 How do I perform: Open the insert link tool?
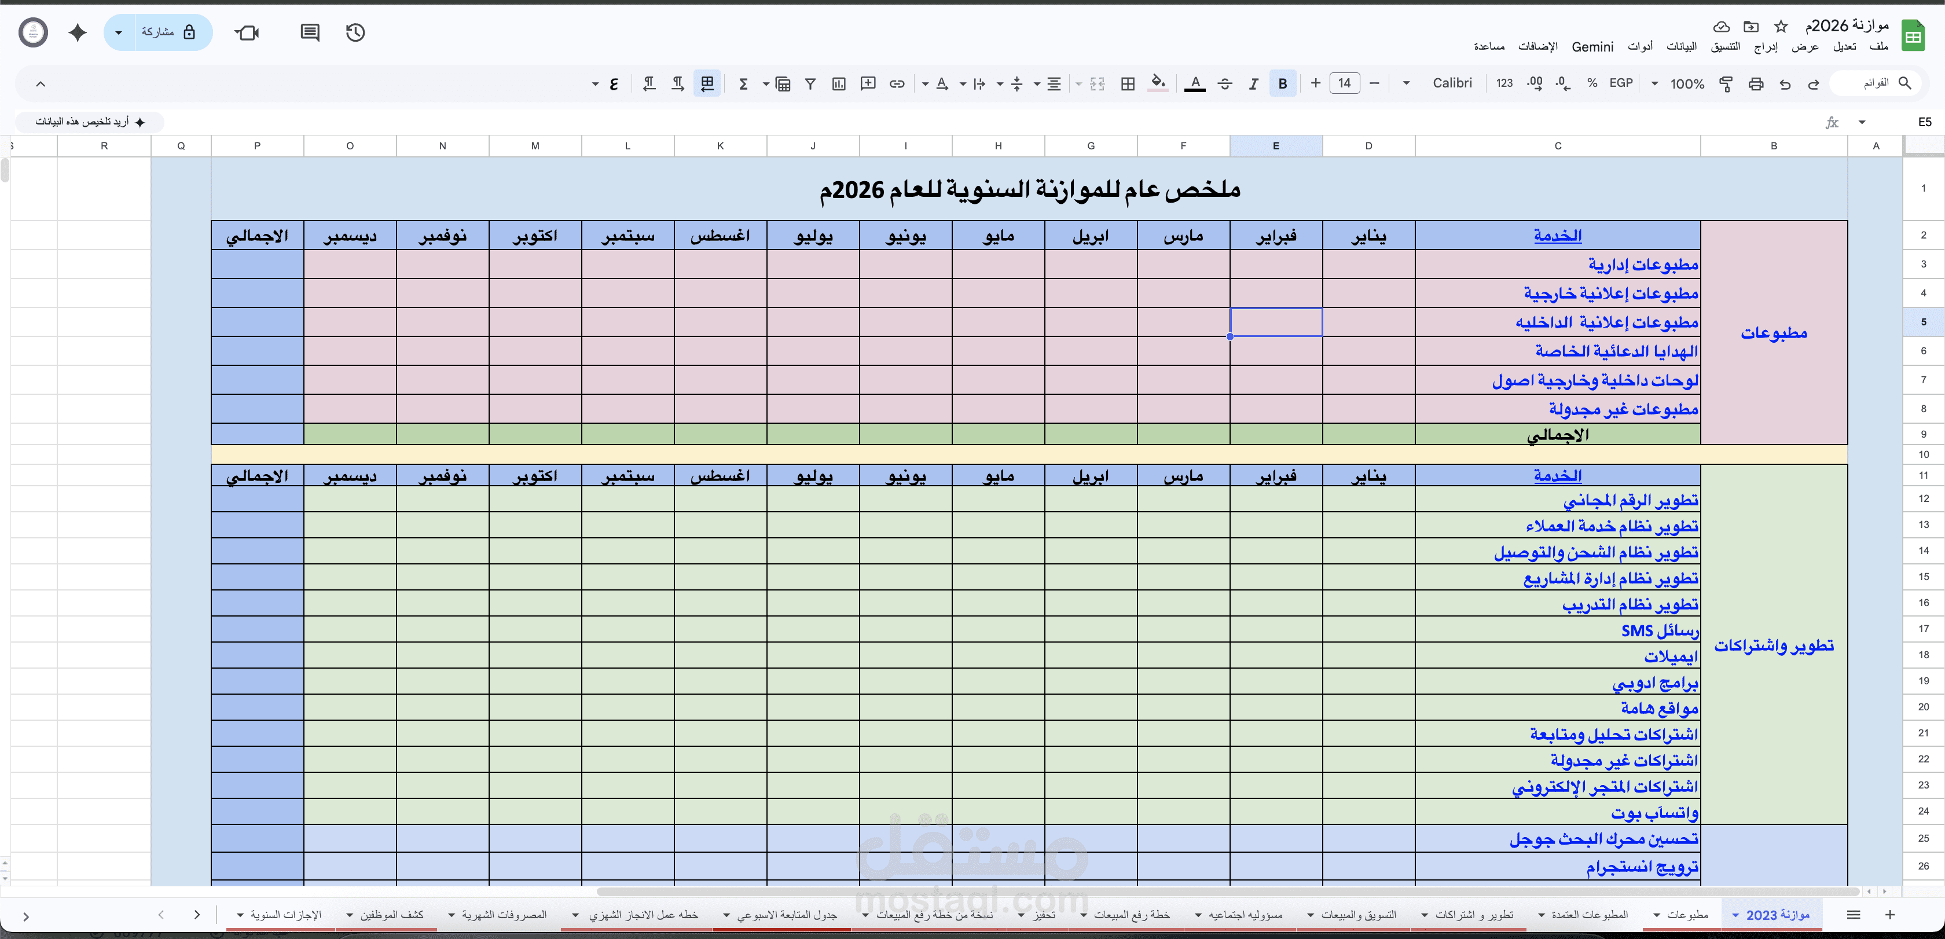tap(897, 84)
